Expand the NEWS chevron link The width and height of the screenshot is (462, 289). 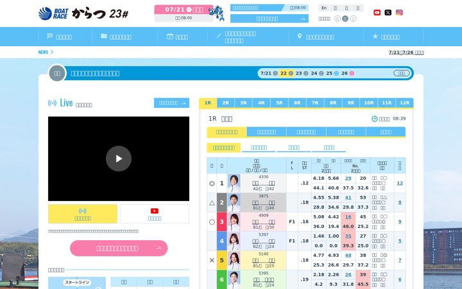(46, 52)
